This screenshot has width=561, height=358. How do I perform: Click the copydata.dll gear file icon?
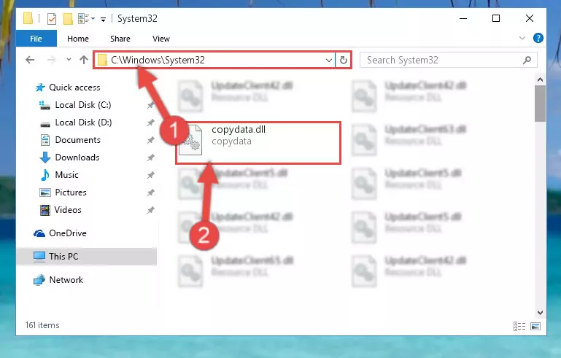190,141
